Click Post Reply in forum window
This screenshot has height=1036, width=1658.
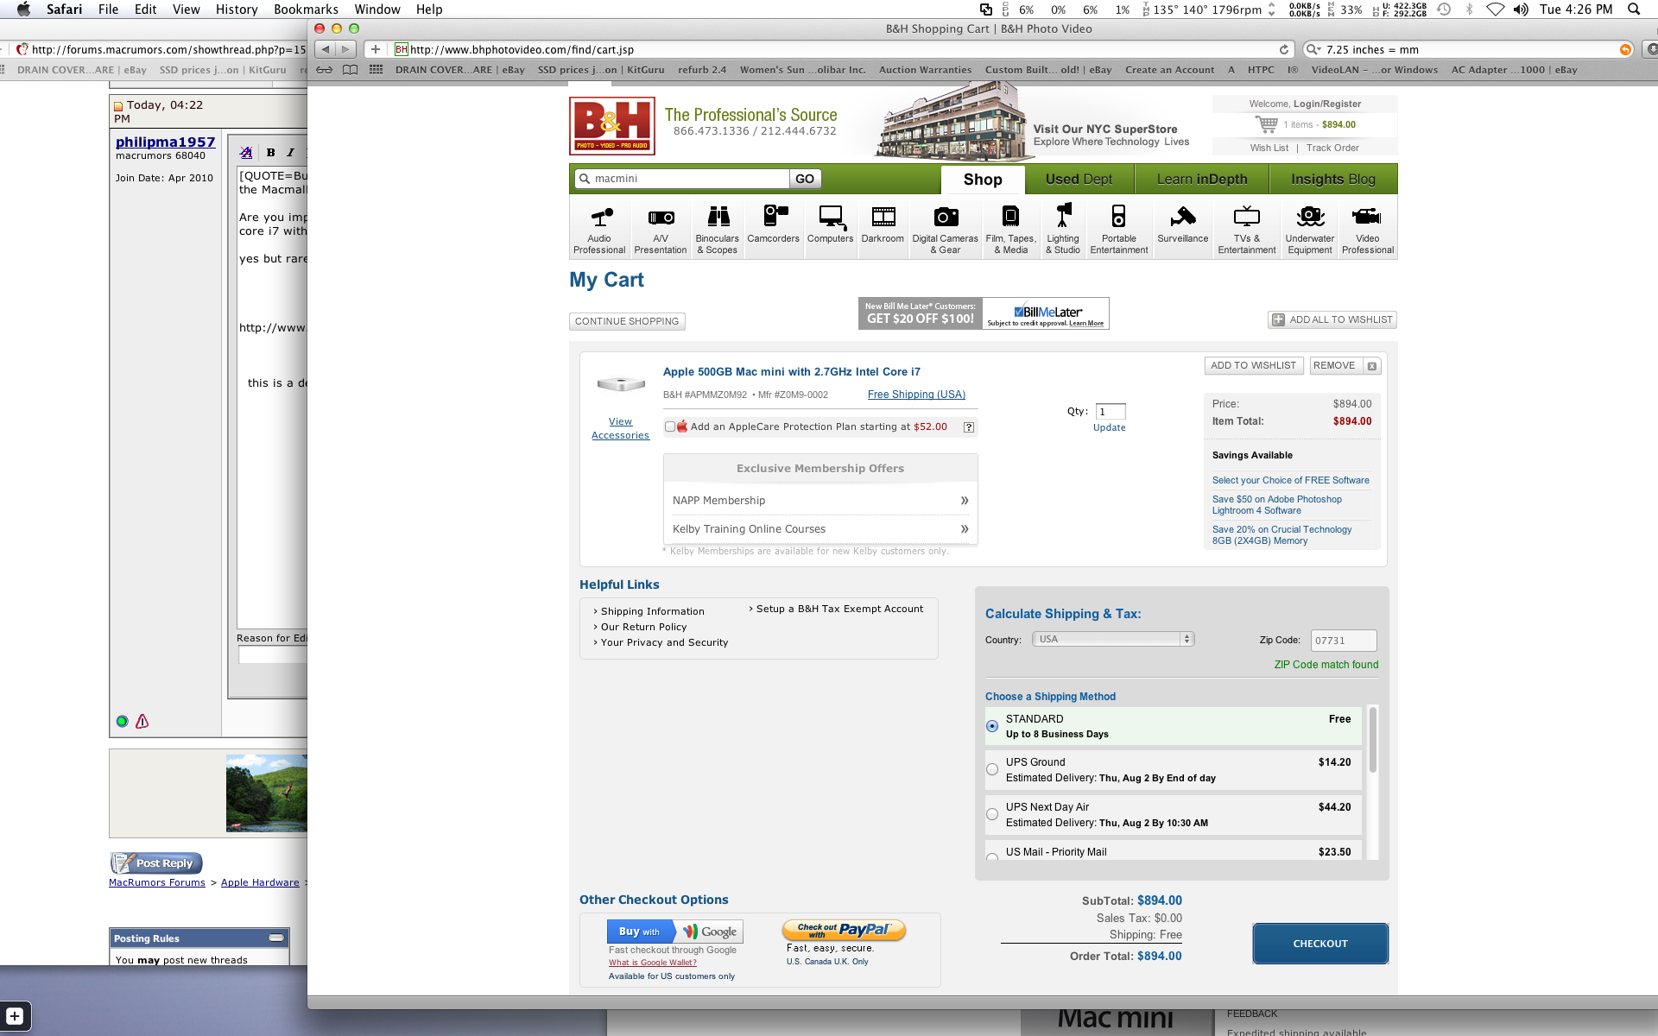click(156, 862)
